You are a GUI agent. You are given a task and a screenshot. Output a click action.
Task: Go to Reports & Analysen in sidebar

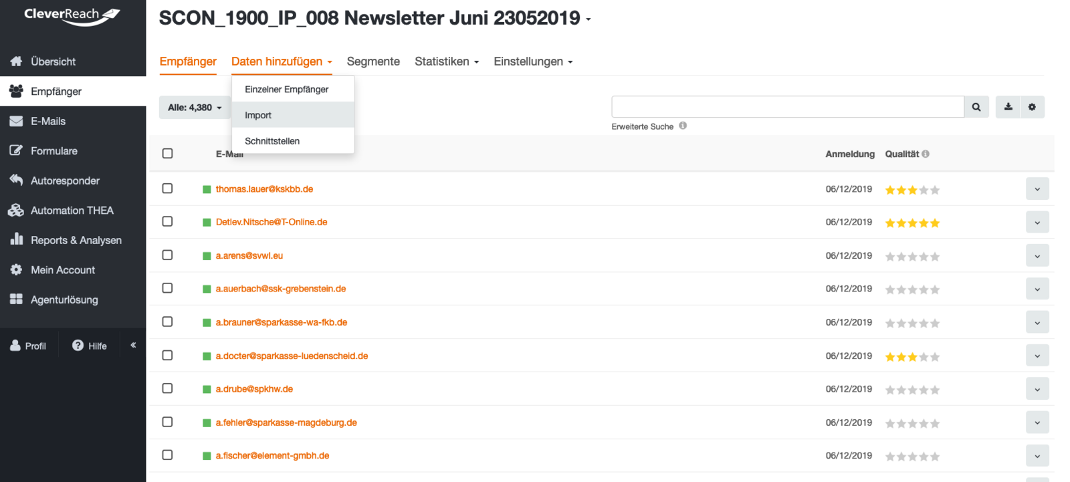point(76,240)
